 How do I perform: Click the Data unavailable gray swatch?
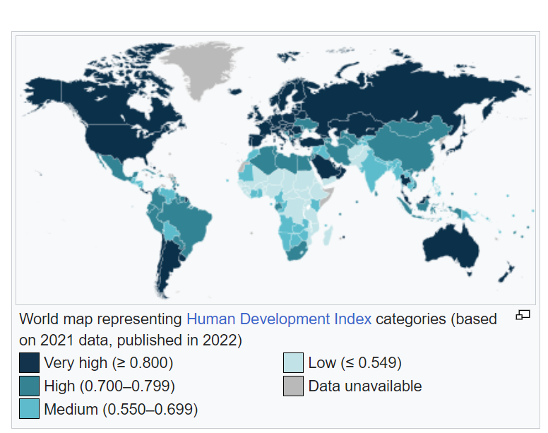click(293, 386)
